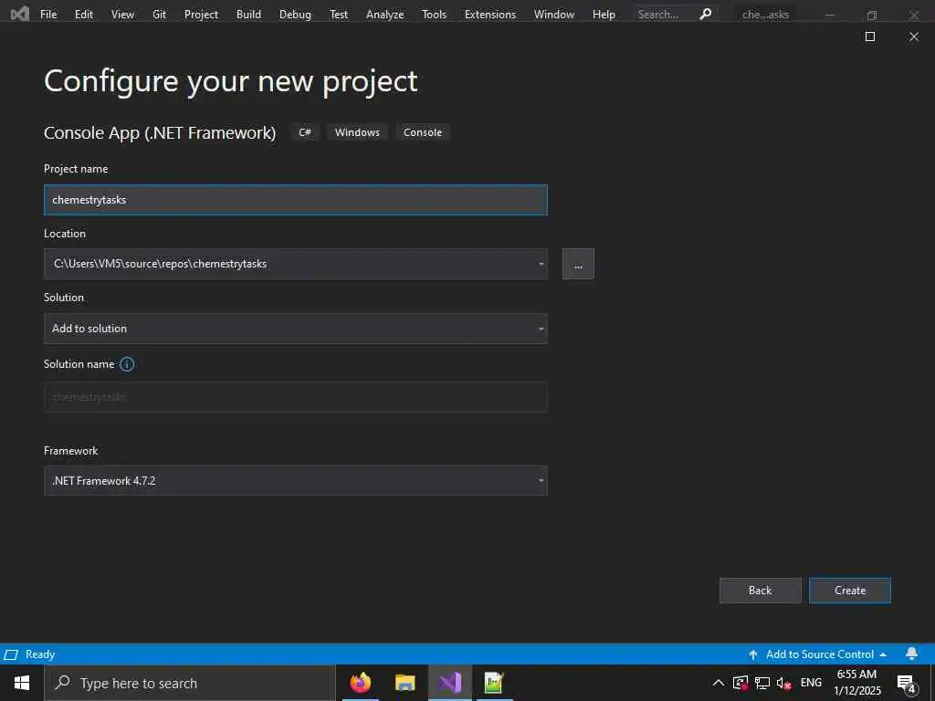935x701 pixels.
Task: Maximize the configure project dialog
Action: pos(870,37)
